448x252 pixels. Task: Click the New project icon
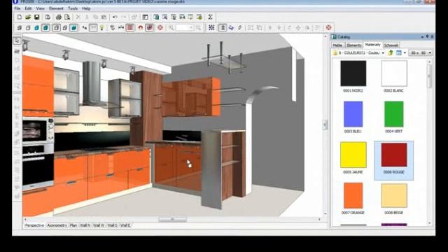point(19,17)
